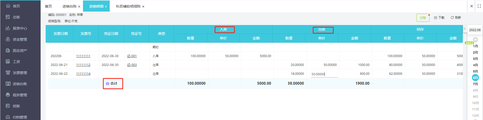The height and width of the screenshot is (120, 483).
Task: Click the fullscreen expand icon at top right
Action: click(x=479, y=6)
